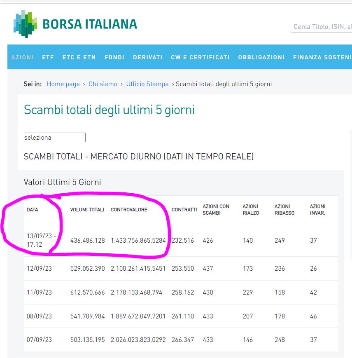Viewport: 352px width, 358px height.
Task: Click the DATA column header
Action: point(33,210)
